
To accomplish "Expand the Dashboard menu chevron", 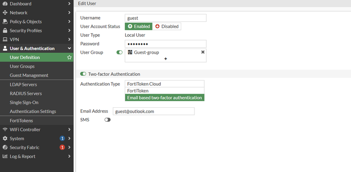I will pyautogui.click(x=69, y=4).
